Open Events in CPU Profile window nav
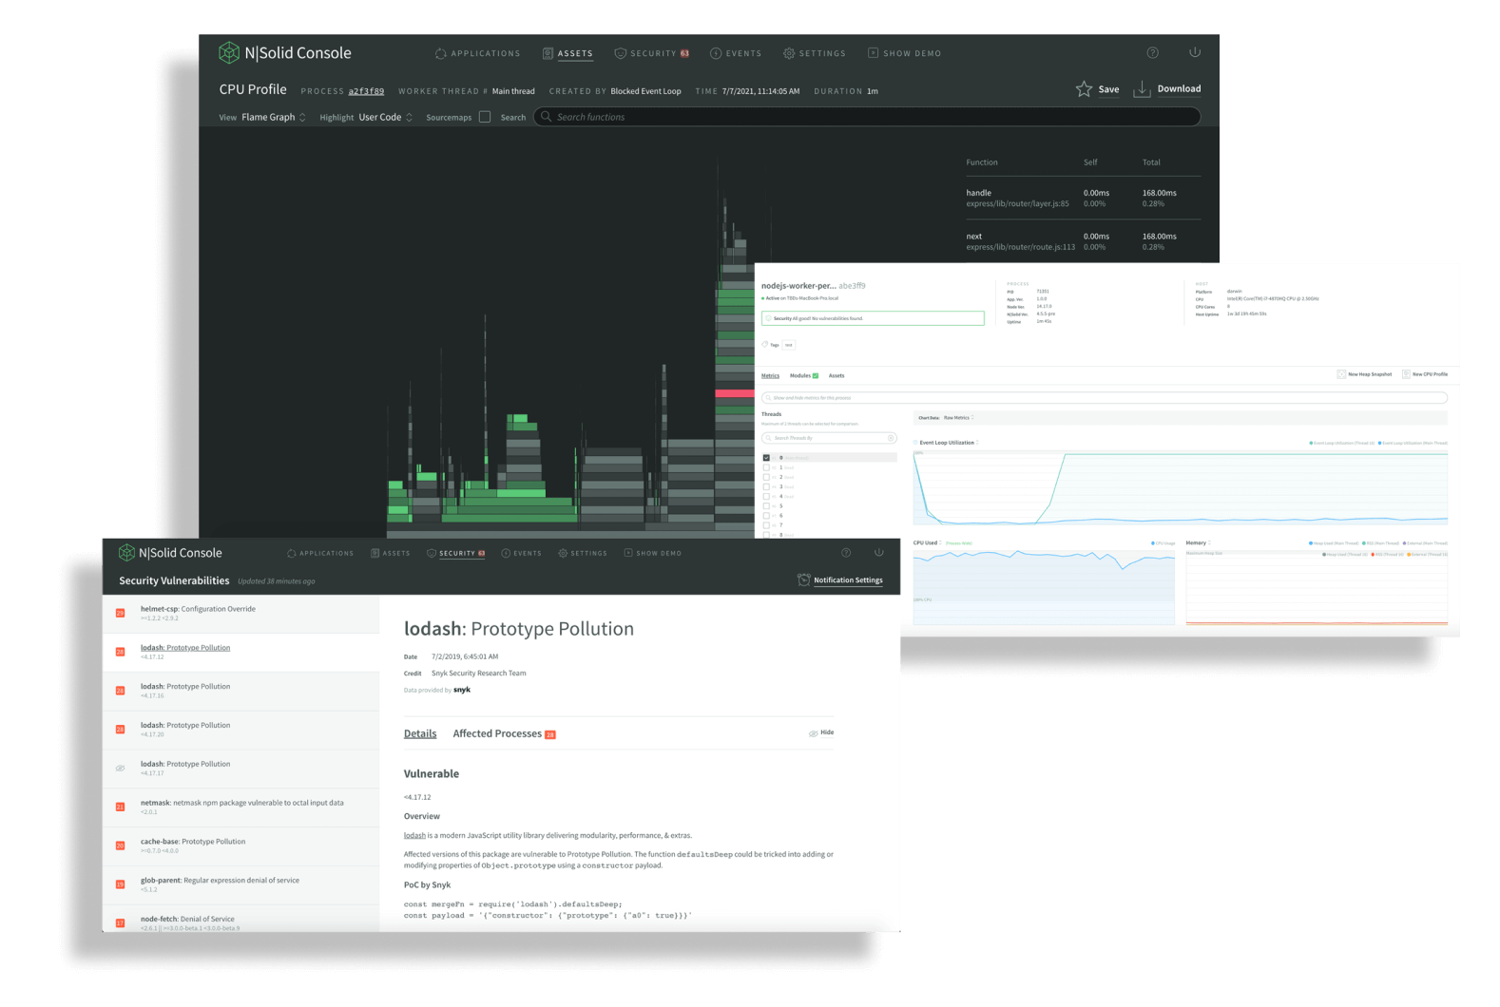This screenshot has height=1007, width=1500. 736,53
